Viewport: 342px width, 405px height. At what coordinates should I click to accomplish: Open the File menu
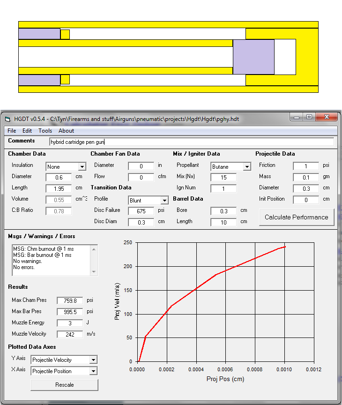coord(12,131)
